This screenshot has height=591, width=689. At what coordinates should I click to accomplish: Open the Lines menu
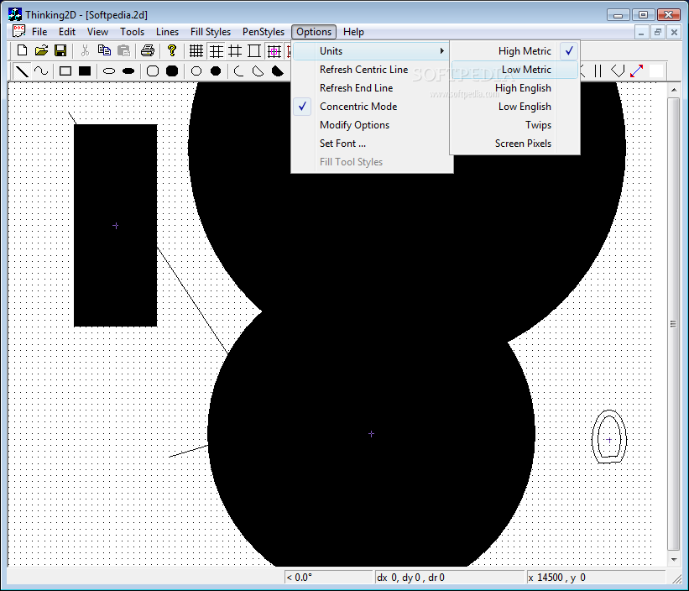167,32
